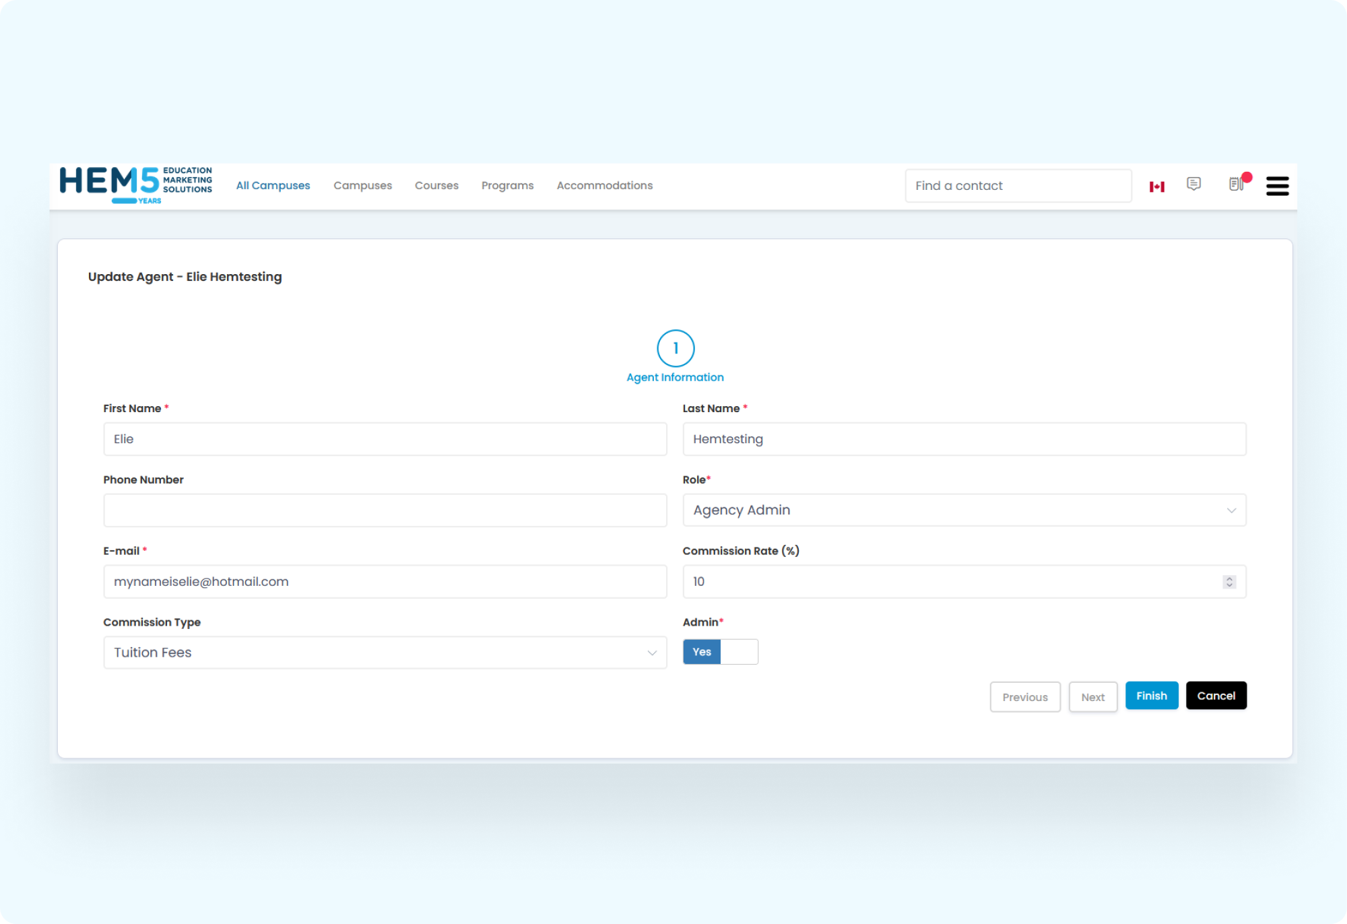Click the step 1 circle indicator
1347x924 pixels.
pos(675,348)
